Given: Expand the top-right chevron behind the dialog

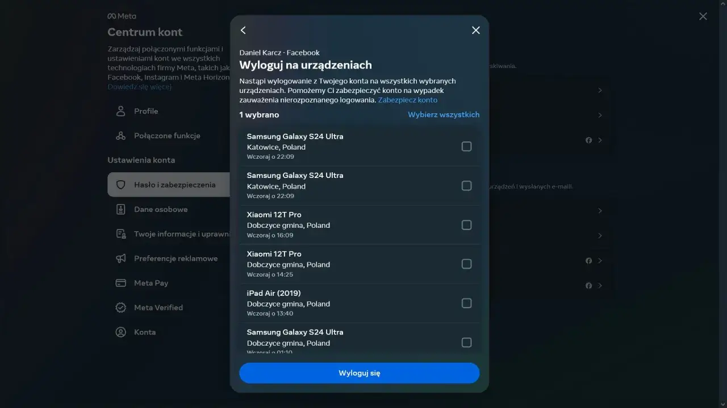Looking at the screenshot, I should (x=600, y=90).
